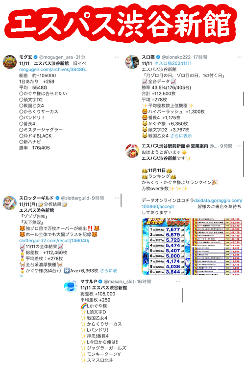This screenshot has height=366, width=245.
Task: Open スロ猫 profile avatar
Action: pos(132,62)
